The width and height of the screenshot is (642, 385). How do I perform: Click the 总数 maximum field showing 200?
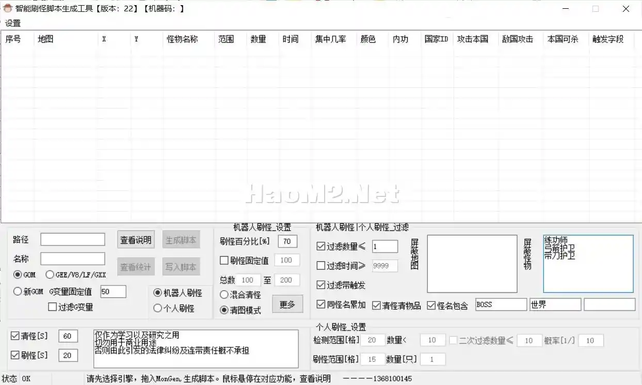(x=286, y=280)
